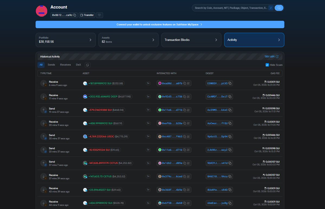Open the Activity card
Screen dimensions: 325x209
pos(254,40)
